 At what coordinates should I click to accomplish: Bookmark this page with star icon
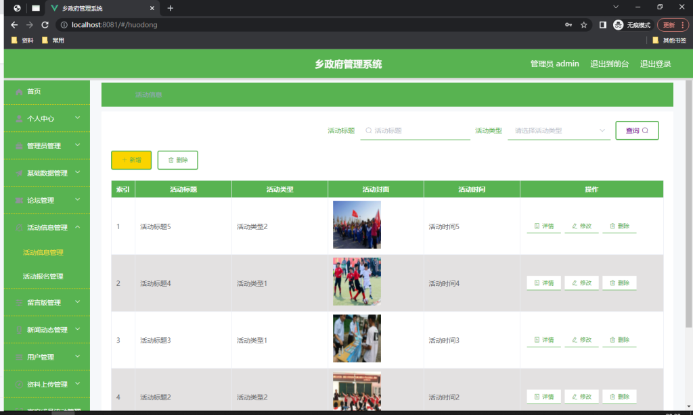tap(583, 25)
